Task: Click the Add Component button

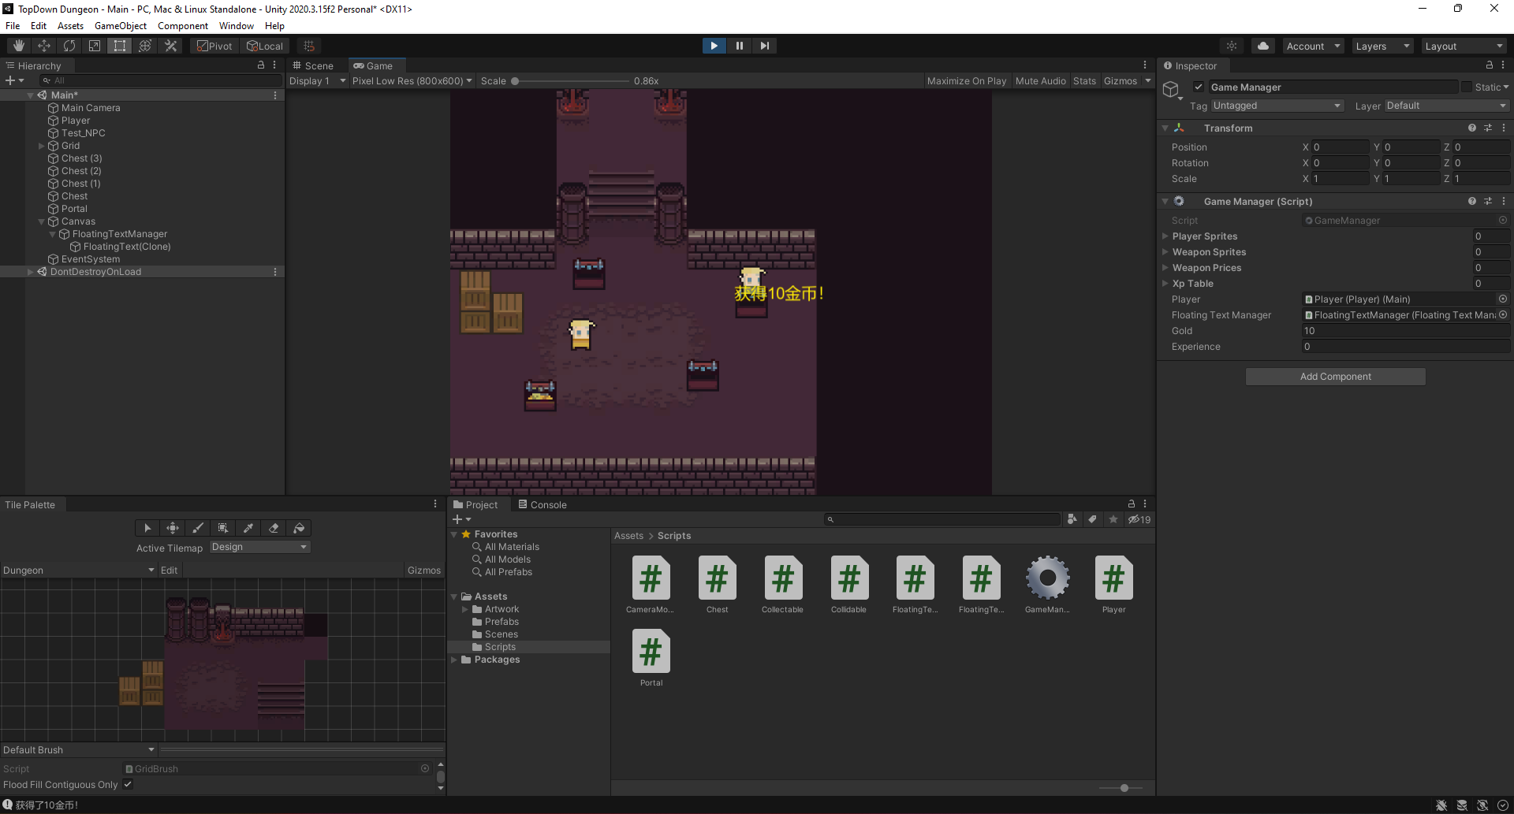Action: pyautogui.click(x=1335, y=377)
